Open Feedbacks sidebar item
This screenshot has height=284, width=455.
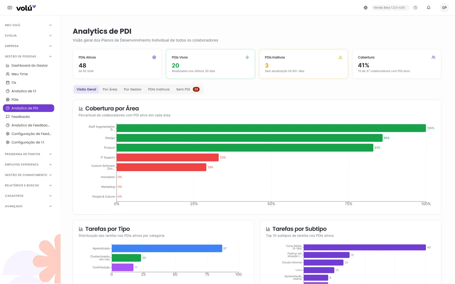(x=28, y=117)
